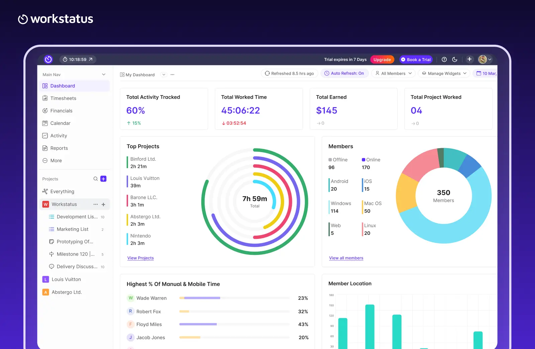The image size is (535, 349).
Task: Toggle dark mode moon icon
Action: 455,59
